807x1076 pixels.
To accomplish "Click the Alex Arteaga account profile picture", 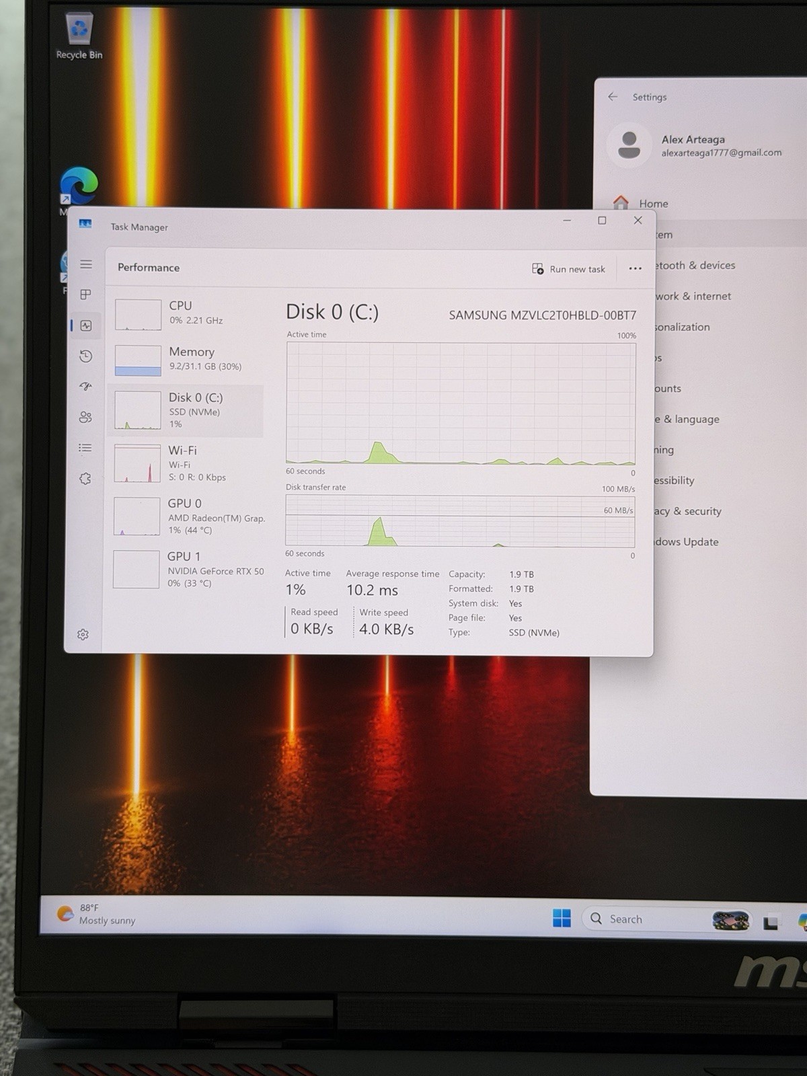I will 629,145.
